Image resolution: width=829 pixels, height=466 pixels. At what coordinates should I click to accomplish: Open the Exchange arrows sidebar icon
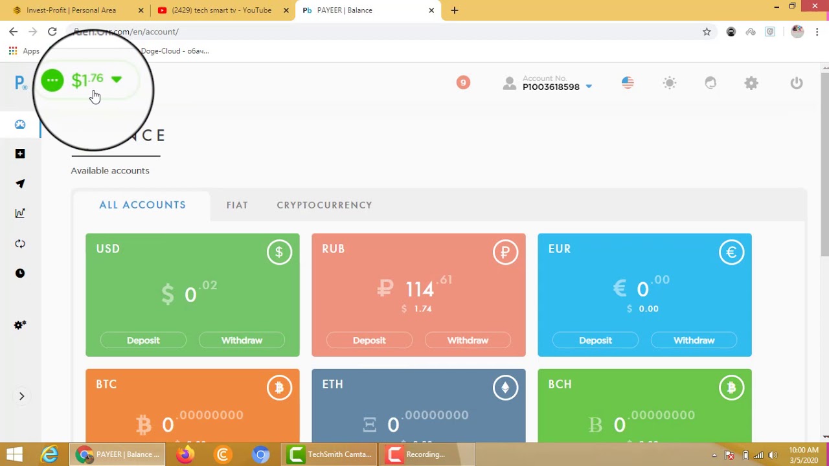click(x=20, y=243)
